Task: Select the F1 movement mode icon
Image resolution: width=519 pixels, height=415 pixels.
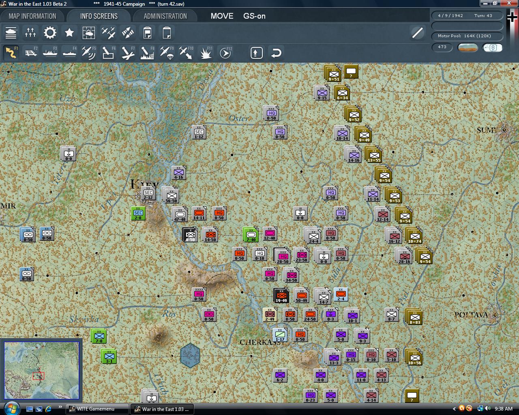Action: (x=11, y=52)
